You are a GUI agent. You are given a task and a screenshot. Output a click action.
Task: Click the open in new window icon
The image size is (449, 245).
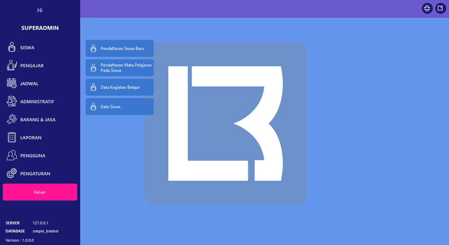pyautogui.click(x=440, y=9)
